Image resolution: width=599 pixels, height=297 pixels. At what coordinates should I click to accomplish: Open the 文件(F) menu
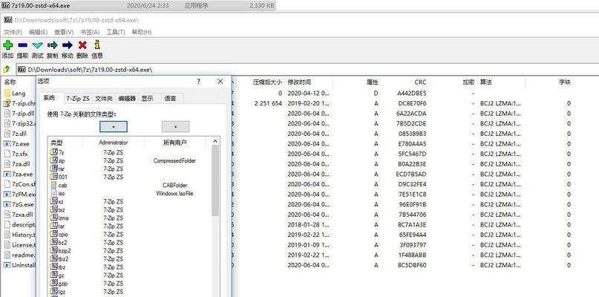coord(13,32)
